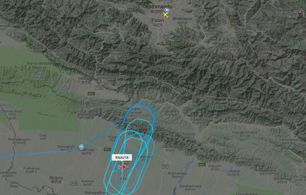
Task: Click the Lalbandi place label
Action: click(233, 171)
